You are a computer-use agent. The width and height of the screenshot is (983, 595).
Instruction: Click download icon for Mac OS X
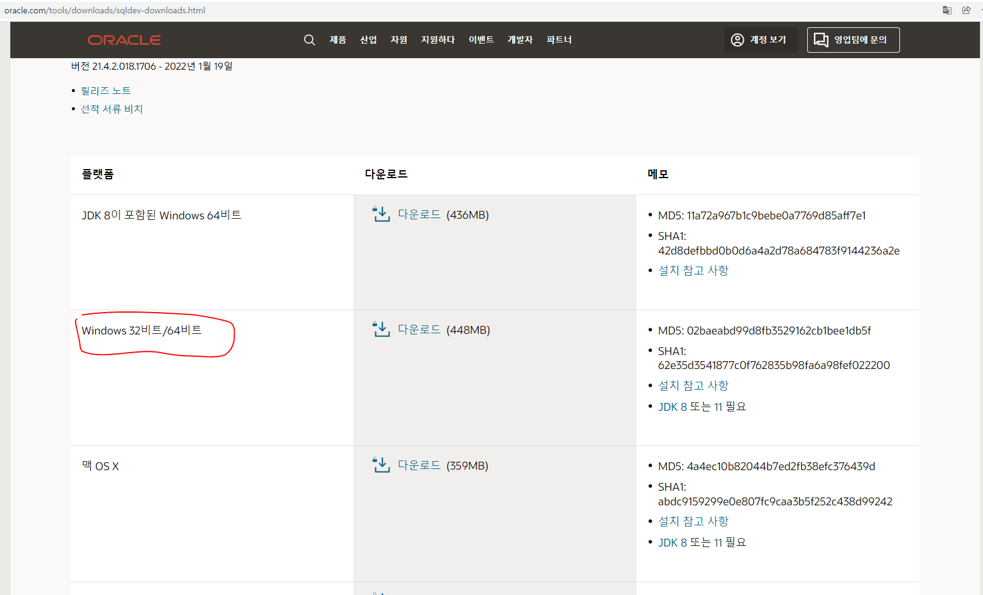(x=381, y=465)
